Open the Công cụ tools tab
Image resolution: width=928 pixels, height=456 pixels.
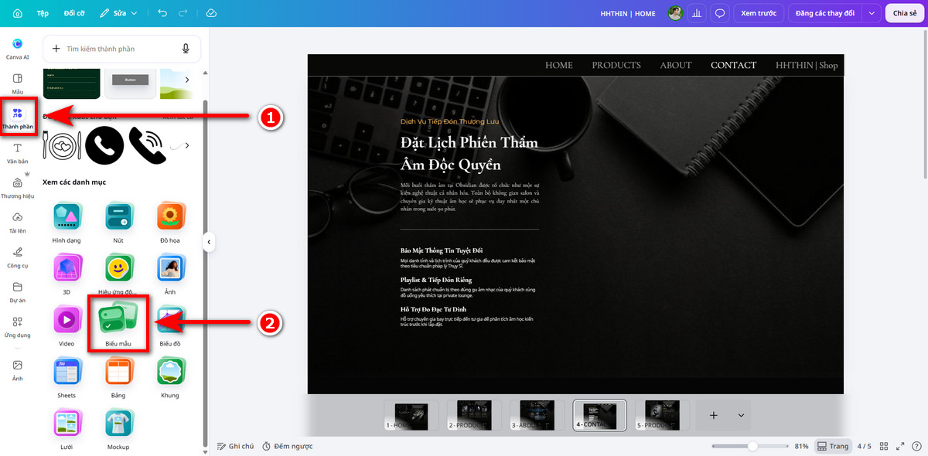(18, 257)
